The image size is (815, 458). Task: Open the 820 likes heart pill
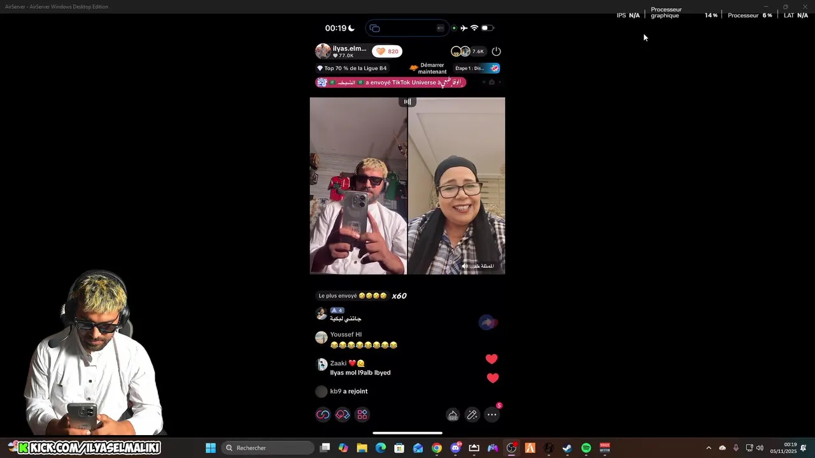point(387,52)
